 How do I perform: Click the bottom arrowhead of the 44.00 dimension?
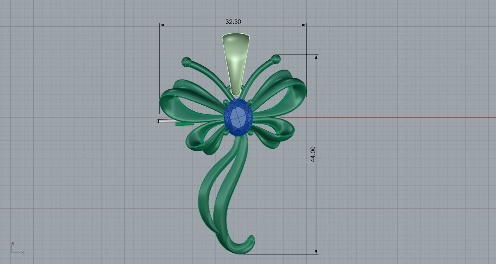coord(316,252)
